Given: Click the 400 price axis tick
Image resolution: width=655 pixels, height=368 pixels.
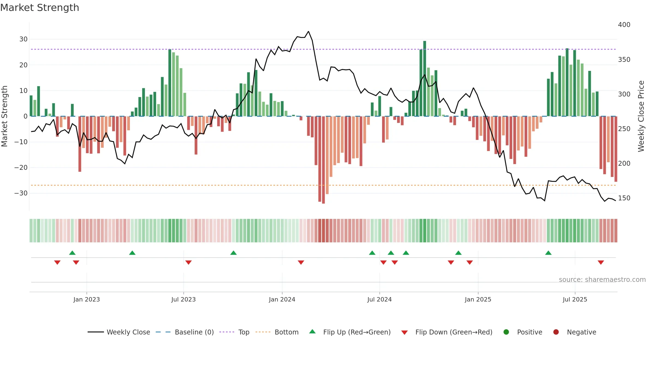Looking at the screenshot, I should tap(624, 25).
